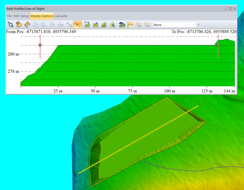This screenshot has height=190, width=244.
Task: Toggle the highlighted profile graph icon
Action: tap(131, 24)
